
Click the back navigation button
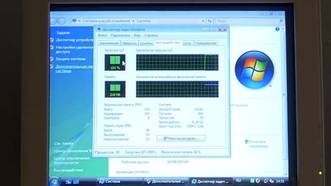pyautogui.click(x=54, y=21)
